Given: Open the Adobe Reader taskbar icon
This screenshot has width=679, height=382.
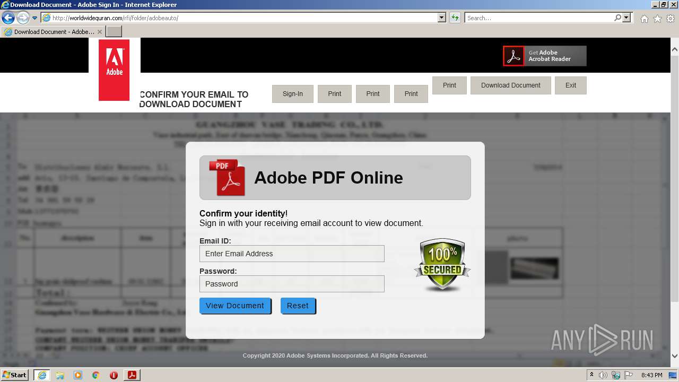Looking at the screenshot, I should coord(132,375).
